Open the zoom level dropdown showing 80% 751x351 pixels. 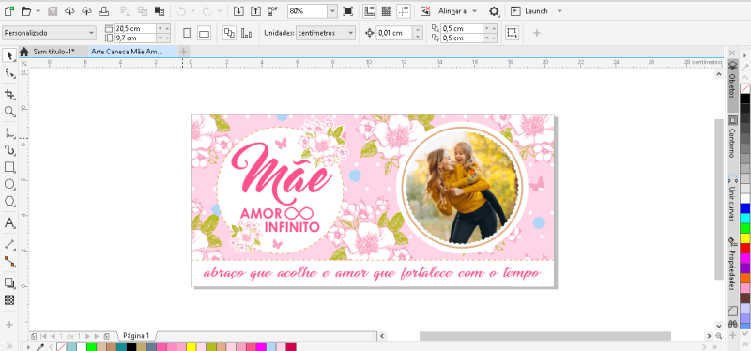pos(332,11)
